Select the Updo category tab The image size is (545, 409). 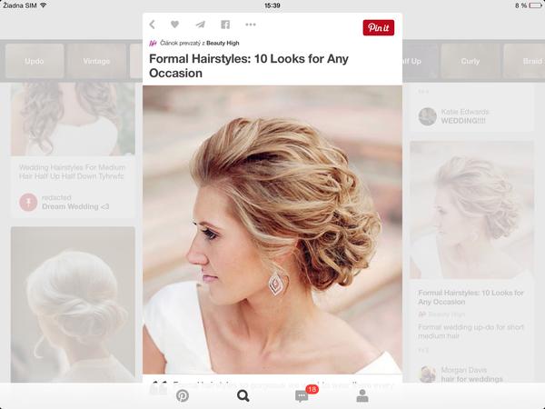tap(35, 61)
